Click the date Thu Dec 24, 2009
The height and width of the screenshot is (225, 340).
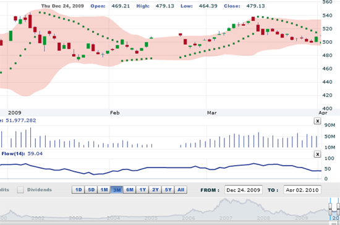[x=62, y=6]
